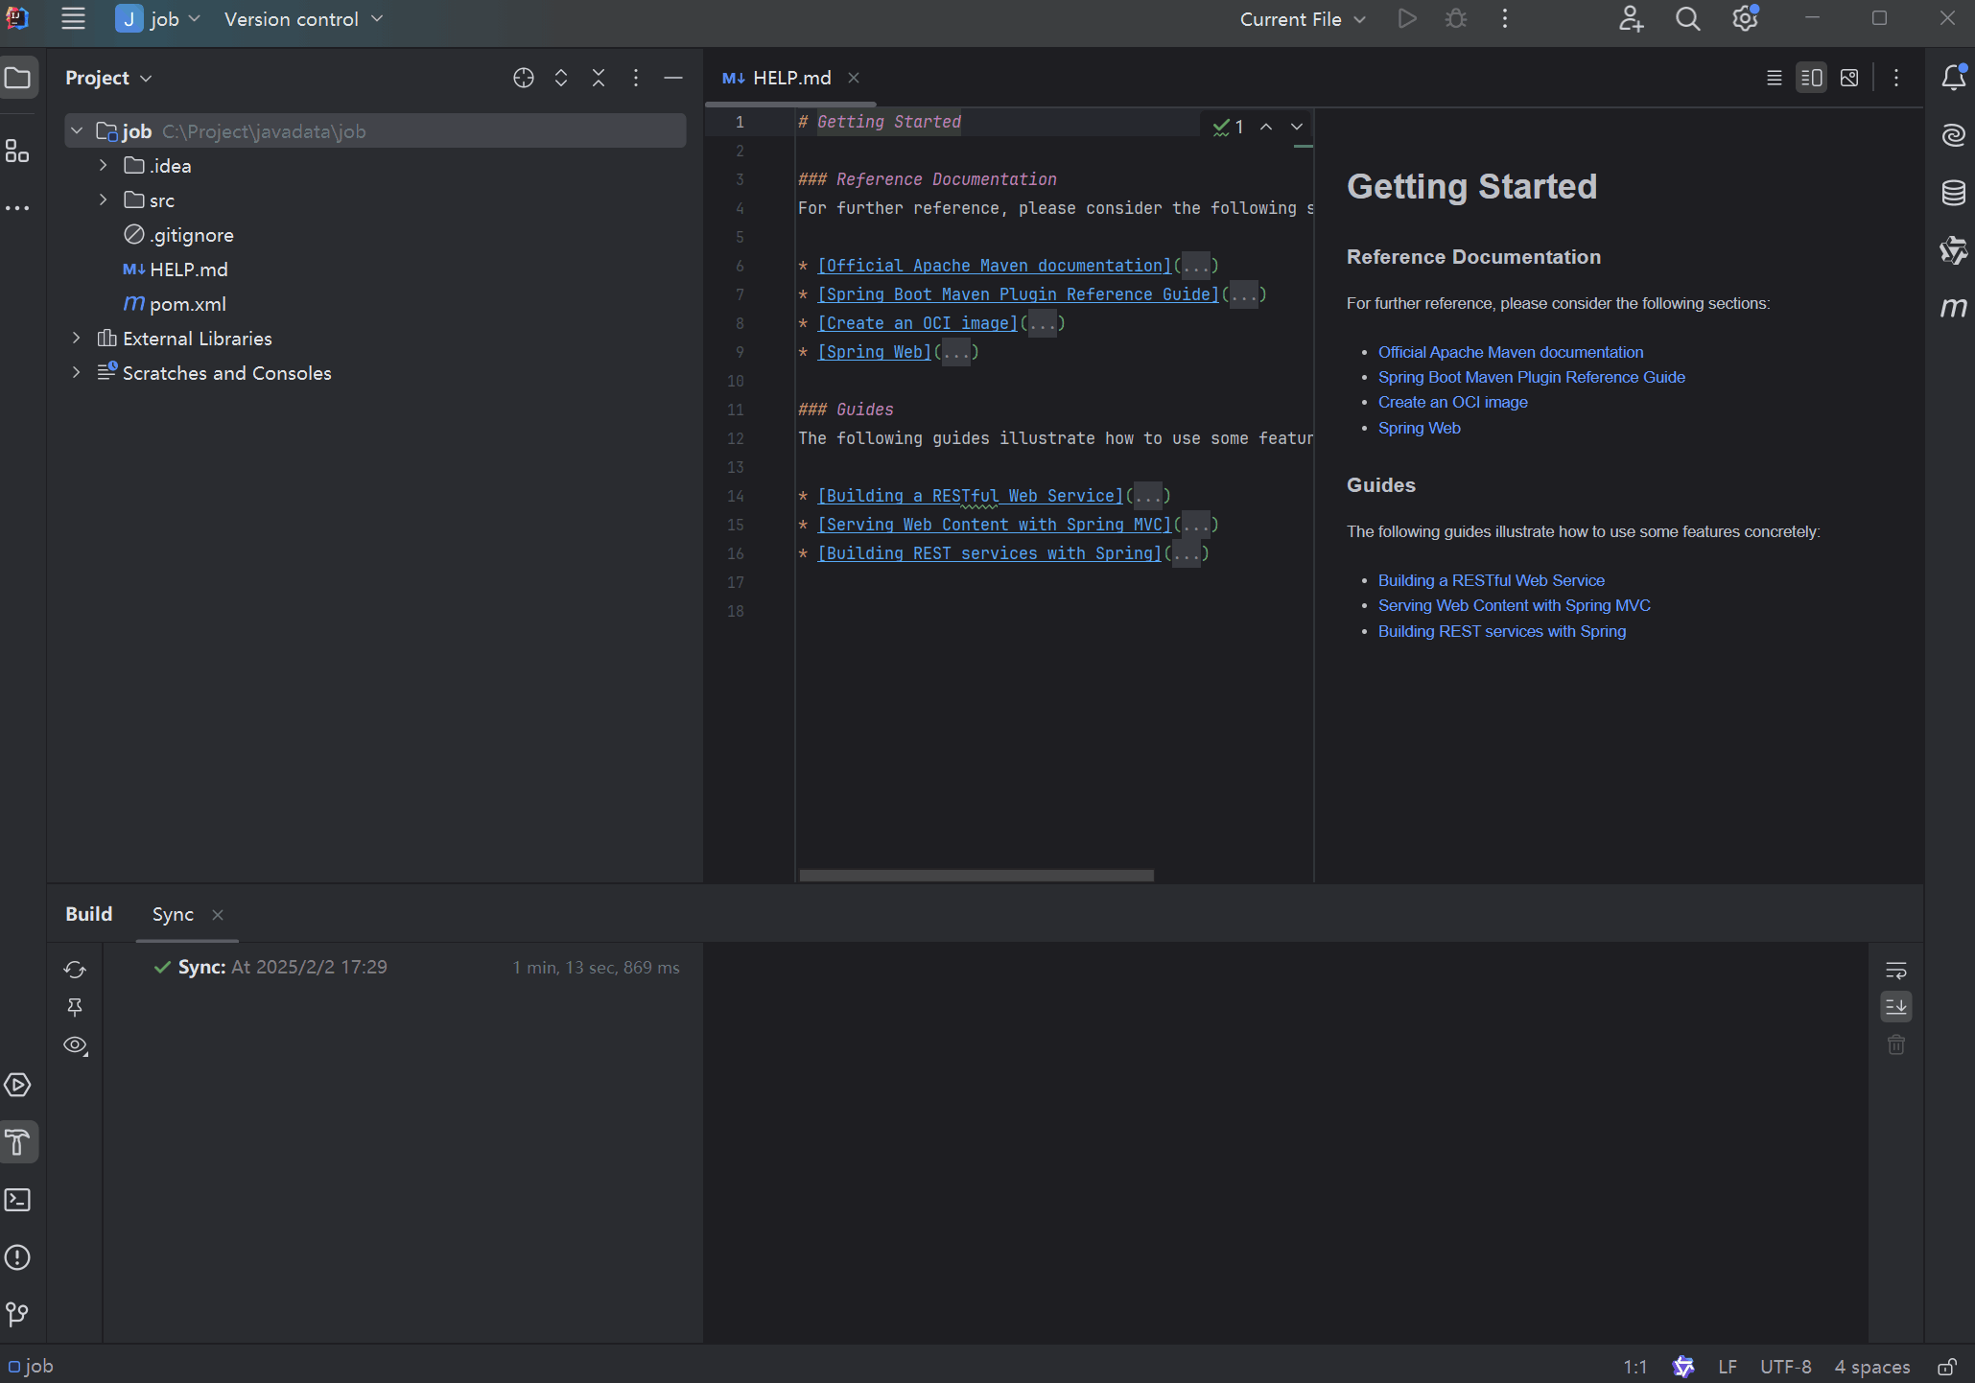
Task: Collapse all in Project panel
Action: point(599,78)
